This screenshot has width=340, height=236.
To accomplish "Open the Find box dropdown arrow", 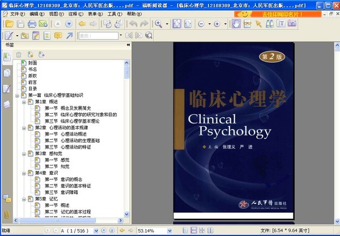I will click(x=121, y=35).
